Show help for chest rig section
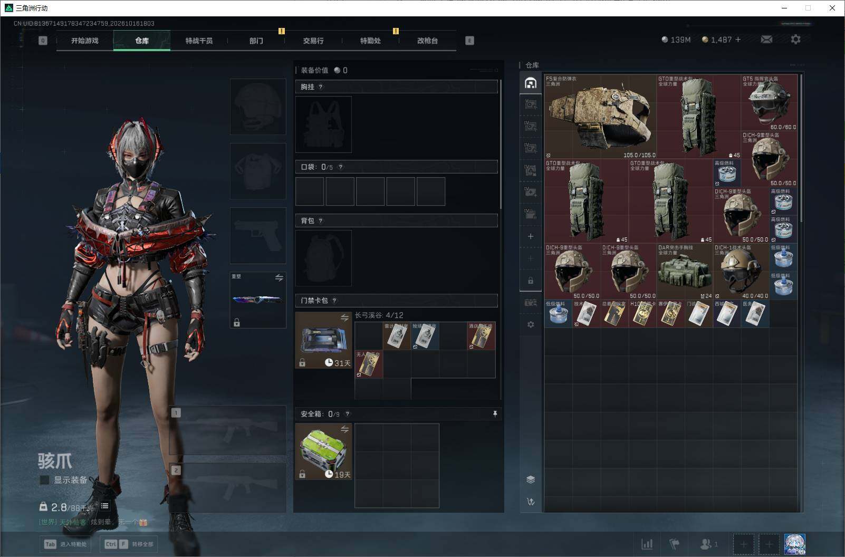 click(x=321, y=87)
